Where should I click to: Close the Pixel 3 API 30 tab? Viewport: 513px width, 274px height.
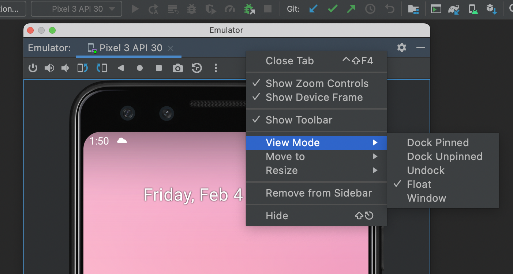click(x=170, y=48)
